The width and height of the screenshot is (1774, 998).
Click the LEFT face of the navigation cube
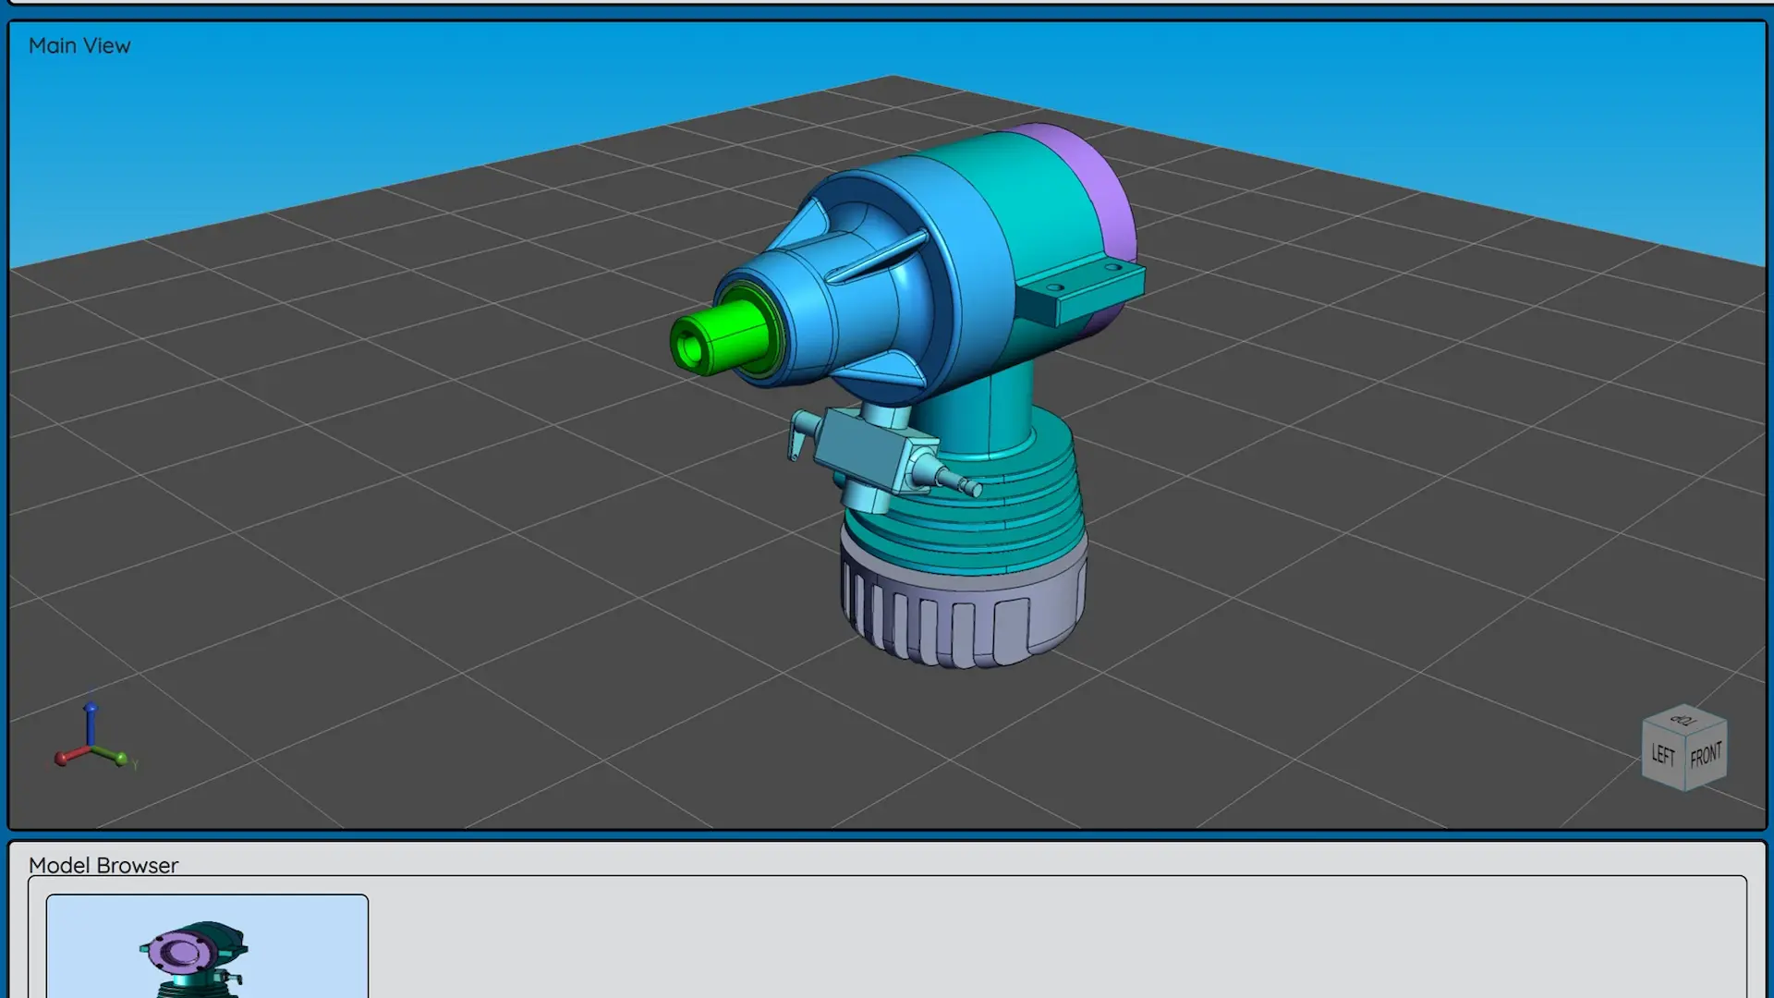(1663, 755)
